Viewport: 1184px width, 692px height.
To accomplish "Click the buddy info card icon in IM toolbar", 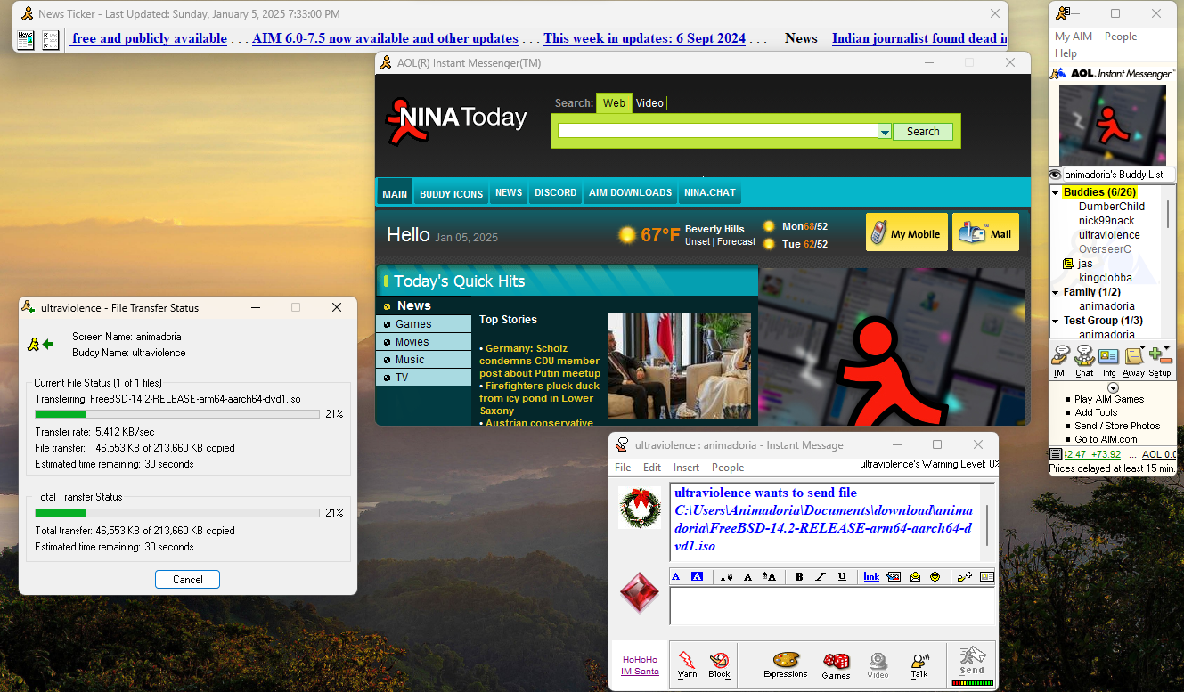I will [x=986, y=577].
